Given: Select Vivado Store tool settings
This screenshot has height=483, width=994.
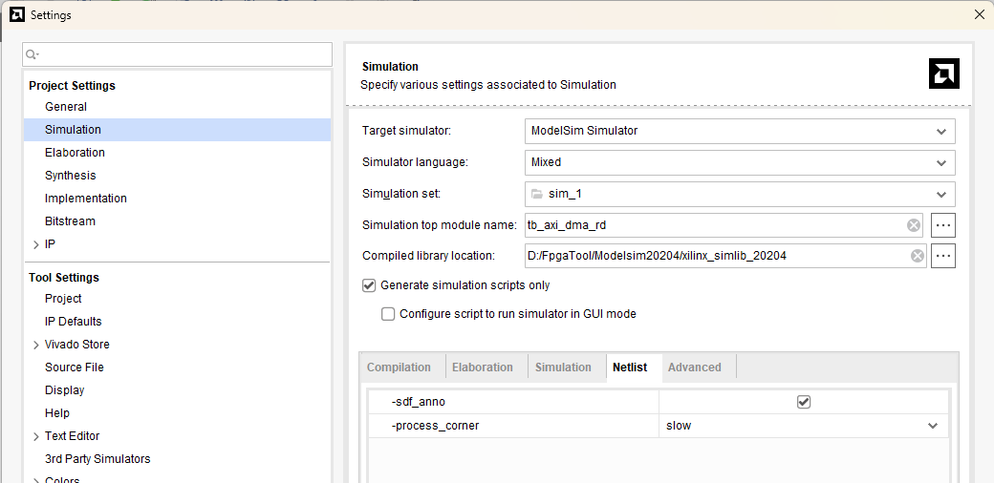Looking at the screenshot, I should click(76, 345).
